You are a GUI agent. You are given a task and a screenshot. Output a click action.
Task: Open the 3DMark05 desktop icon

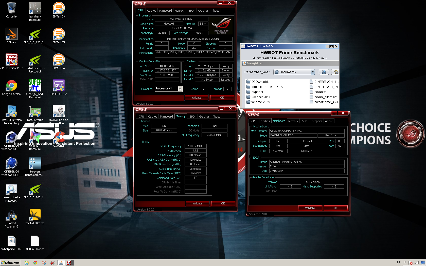tap(59, 36)
